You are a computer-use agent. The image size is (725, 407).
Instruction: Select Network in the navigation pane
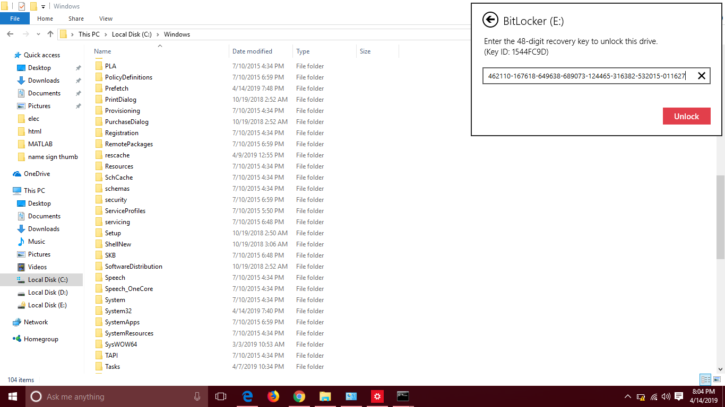pos(36,322)
